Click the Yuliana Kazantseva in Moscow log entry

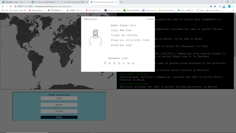pyautogui.click(x=168, y=87)
